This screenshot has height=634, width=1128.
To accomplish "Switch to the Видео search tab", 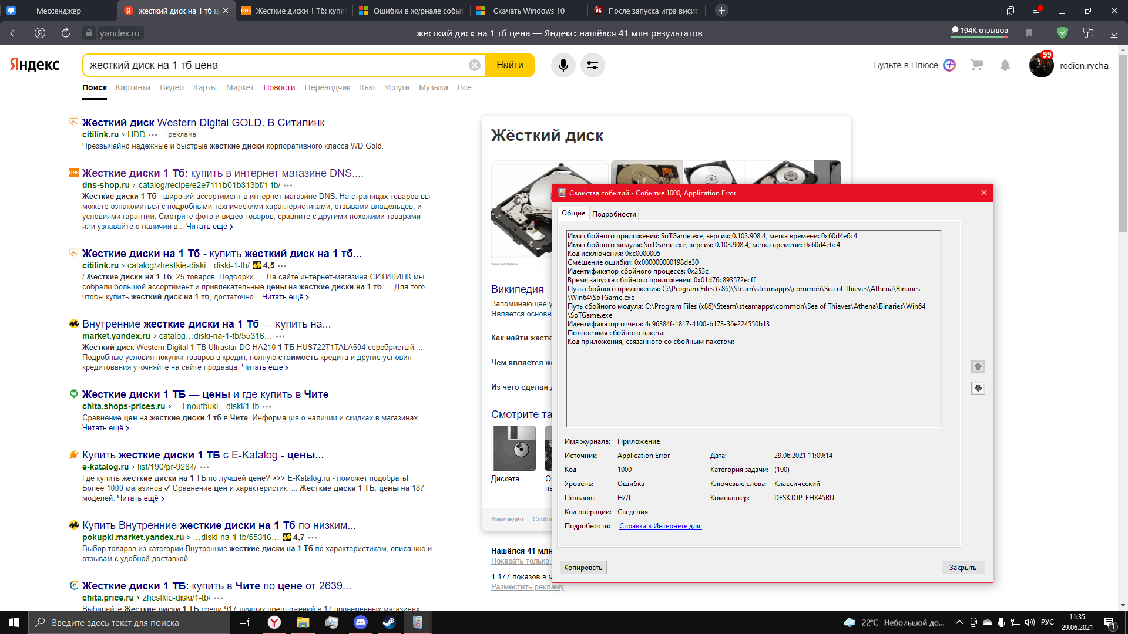I will 172,87.
